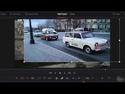Show the Mixer panel

[116, 14]
